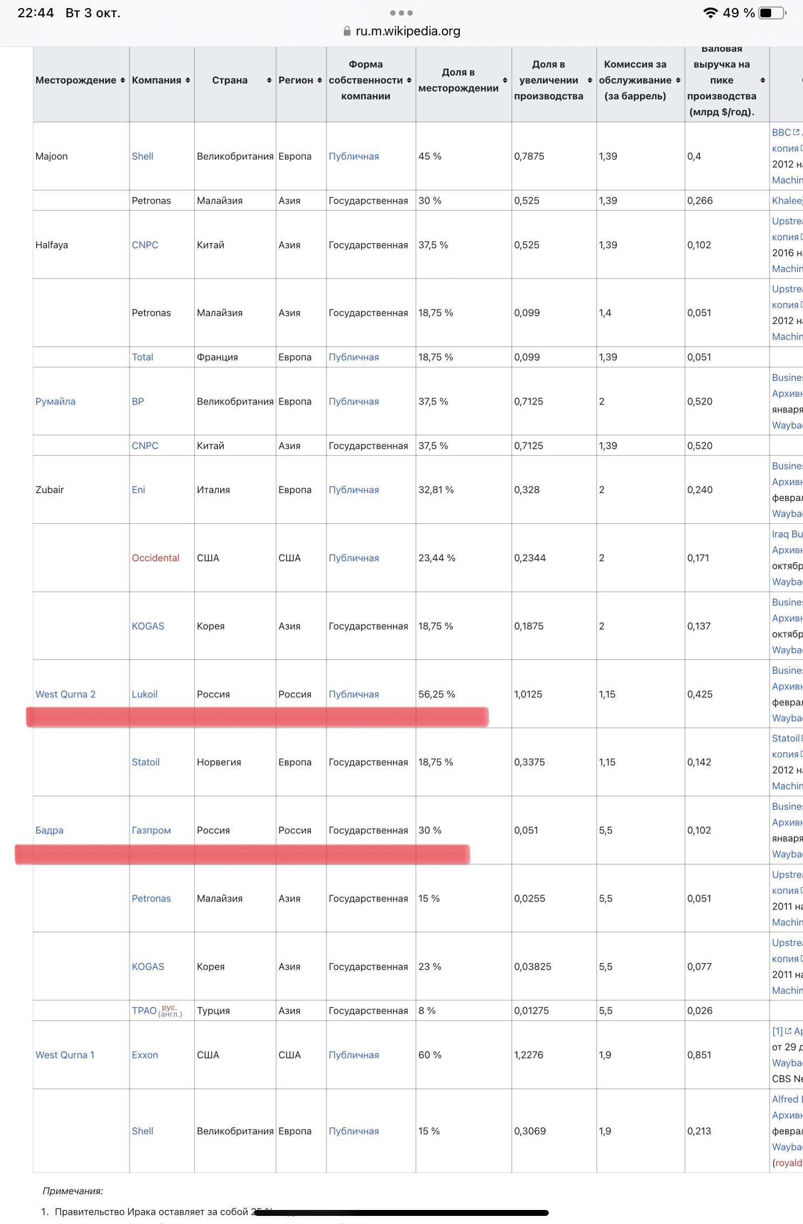This screenshot has height=1224, width=803.
Task: Sort by Доля в увеличении производства
Action: pyautogui.click(x=590, y=80)
